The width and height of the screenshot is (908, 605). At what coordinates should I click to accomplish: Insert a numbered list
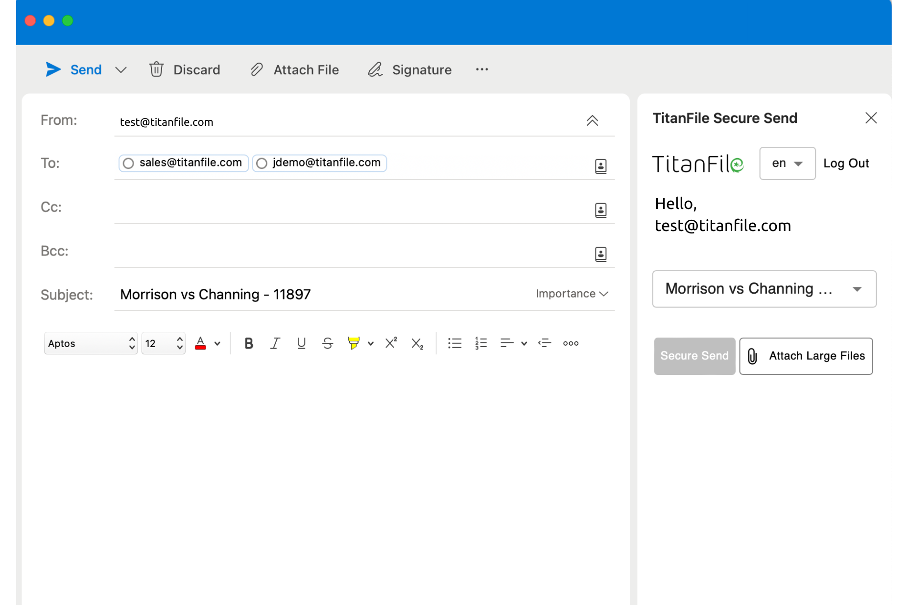pos(481,343)
